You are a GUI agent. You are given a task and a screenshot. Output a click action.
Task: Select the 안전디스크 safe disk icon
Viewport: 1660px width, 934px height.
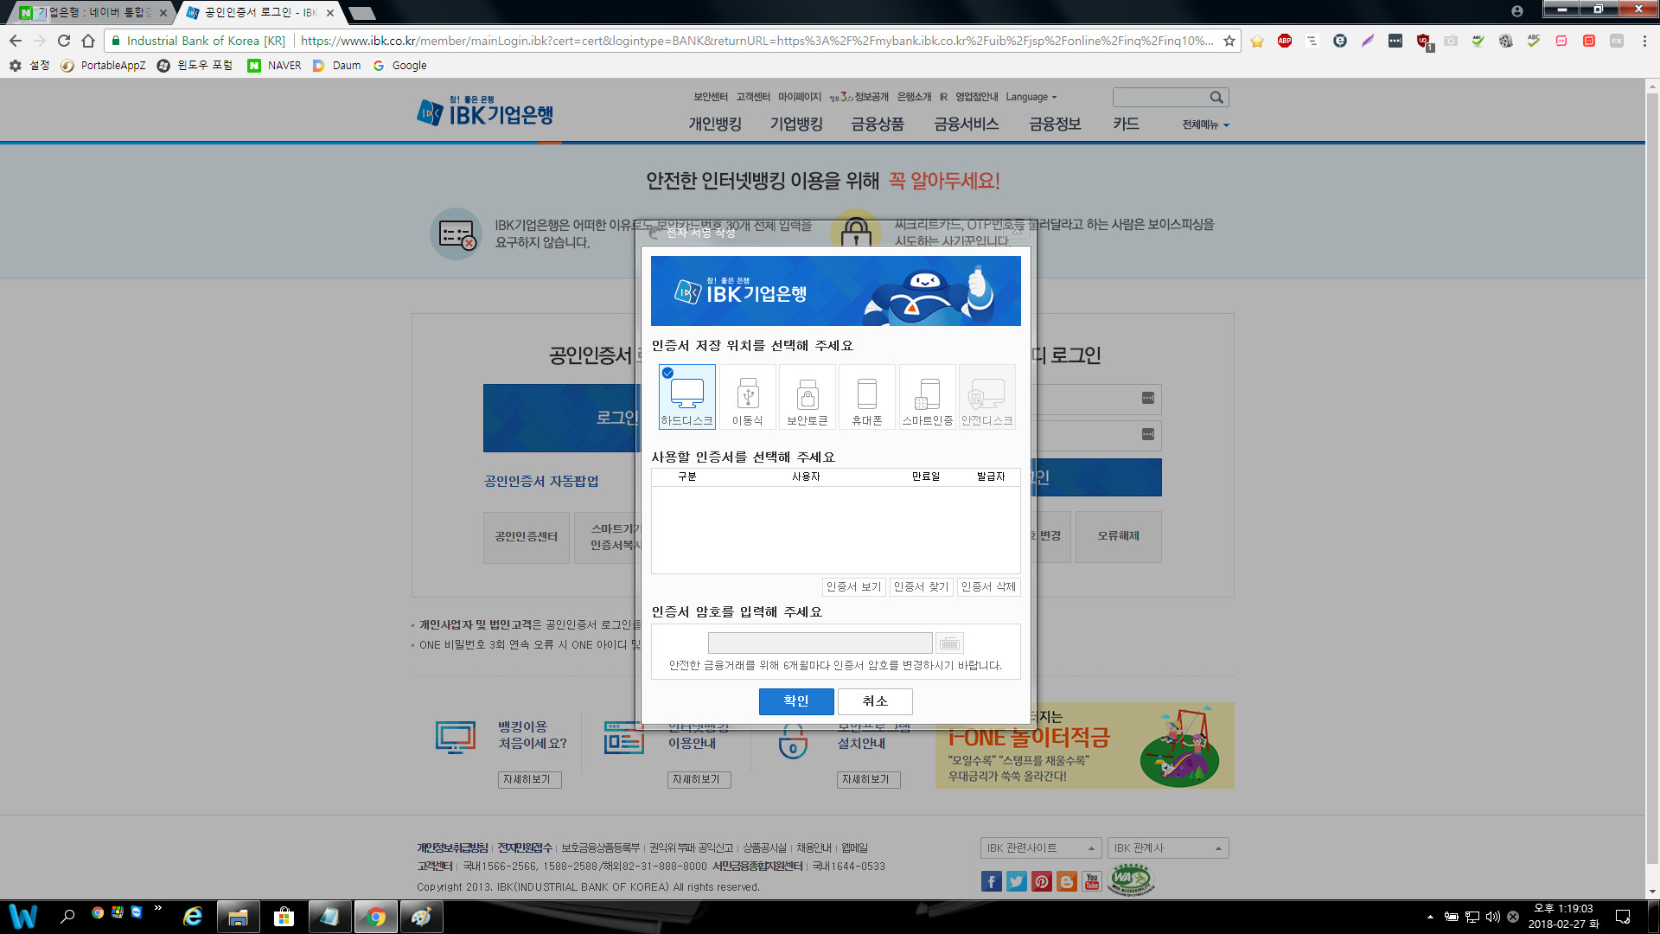987,397
